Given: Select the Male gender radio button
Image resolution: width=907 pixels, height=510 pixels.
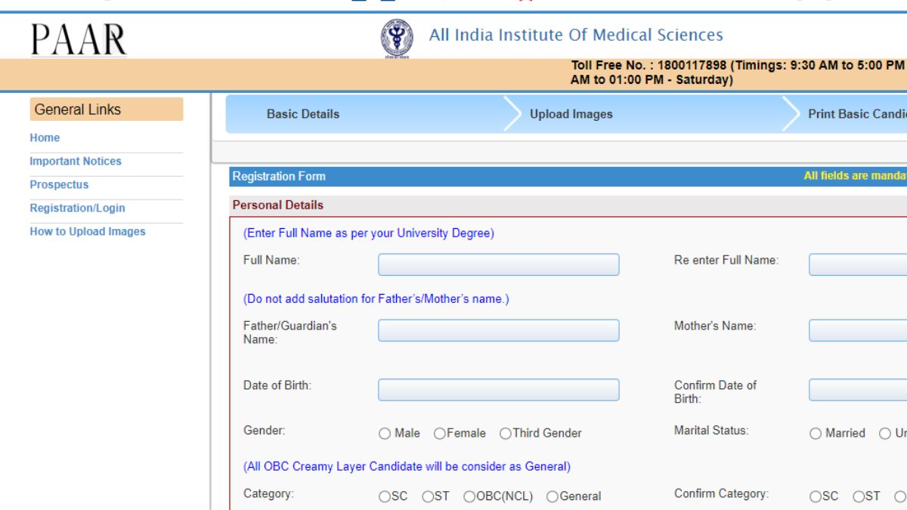Looking at the screenshot, I should tap(383, 433).
